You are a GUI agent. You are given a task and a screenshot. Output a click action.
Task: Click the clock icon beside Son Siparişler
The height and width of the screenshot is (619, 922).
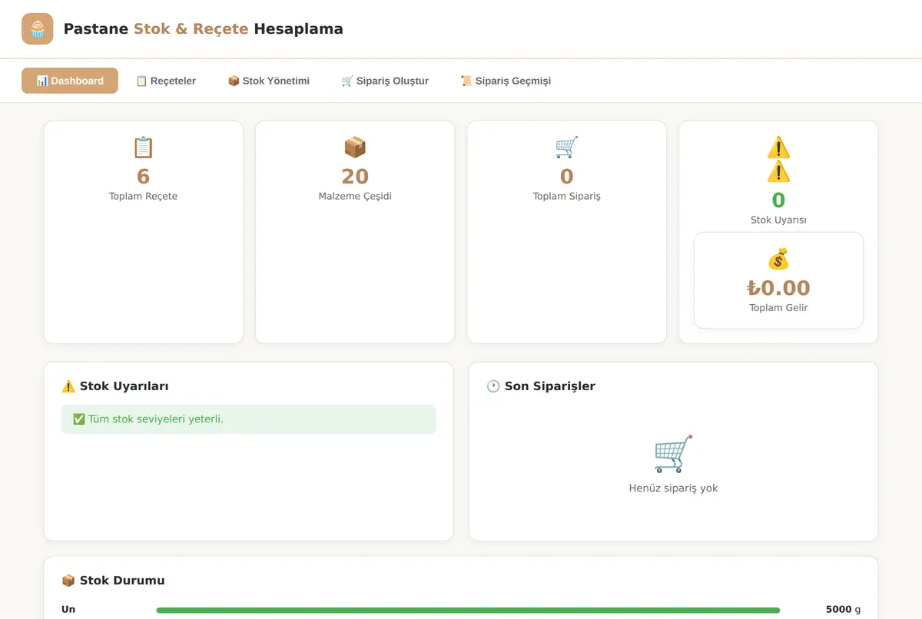coord(493,386)
